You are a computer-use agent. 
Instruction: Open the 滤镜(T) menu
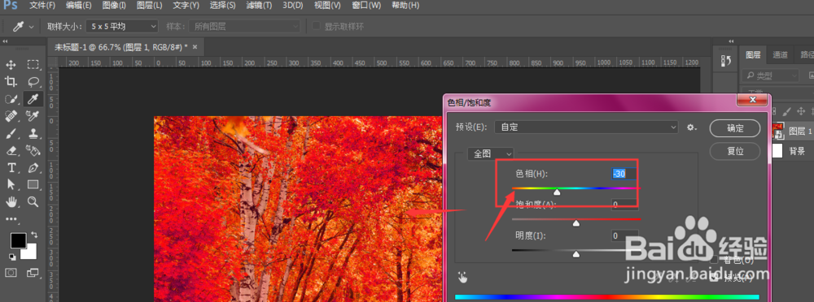tap(259, 6)
